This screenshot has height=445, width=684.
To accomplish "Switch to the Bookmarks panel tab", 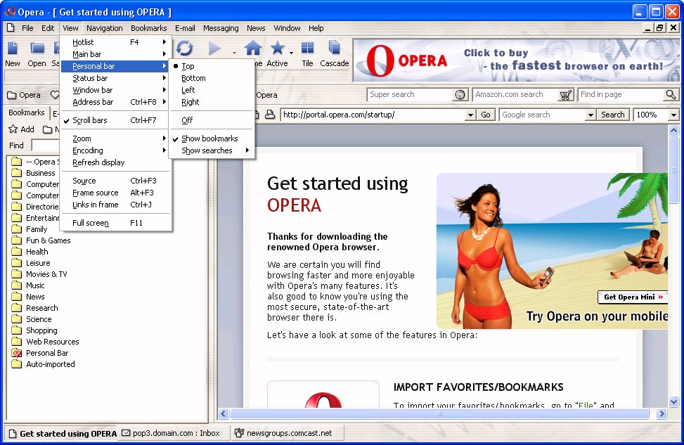I will pos(27,112).
